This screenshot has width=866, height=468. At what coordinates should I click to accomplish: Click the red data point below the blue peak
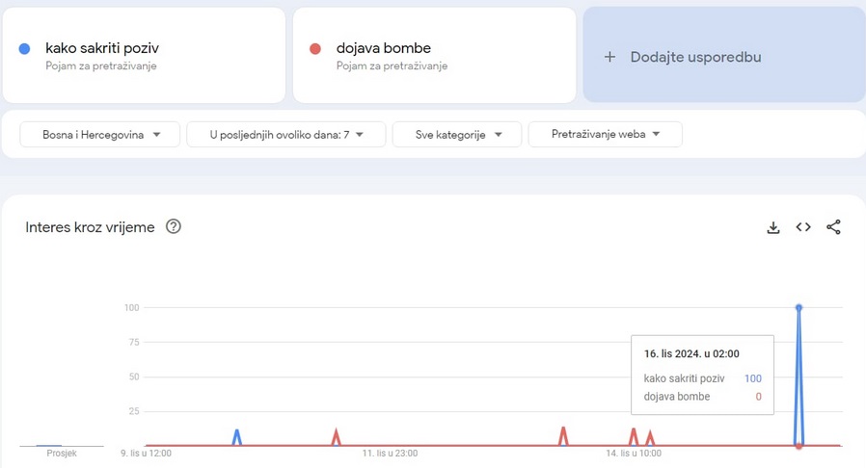798,446
